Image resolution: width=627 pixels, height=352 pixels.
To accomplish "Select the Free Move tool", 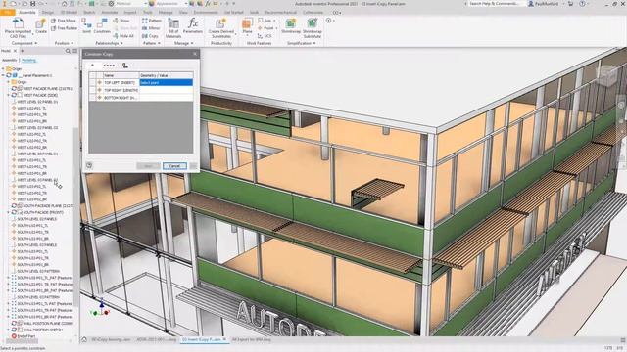I will click(63, 21).
